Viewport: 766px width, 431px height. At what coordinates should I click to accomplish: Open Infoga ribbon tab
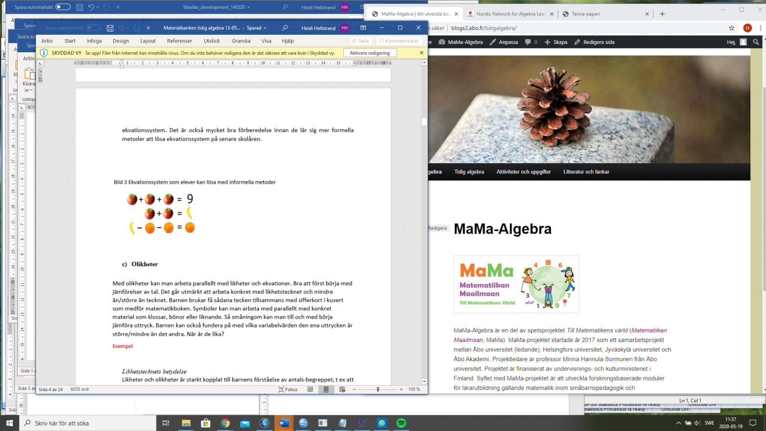(94, 41)
